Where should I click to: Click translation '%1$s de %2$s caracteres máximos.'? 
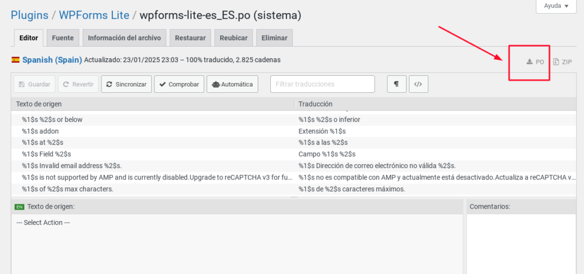click(351, 189)
